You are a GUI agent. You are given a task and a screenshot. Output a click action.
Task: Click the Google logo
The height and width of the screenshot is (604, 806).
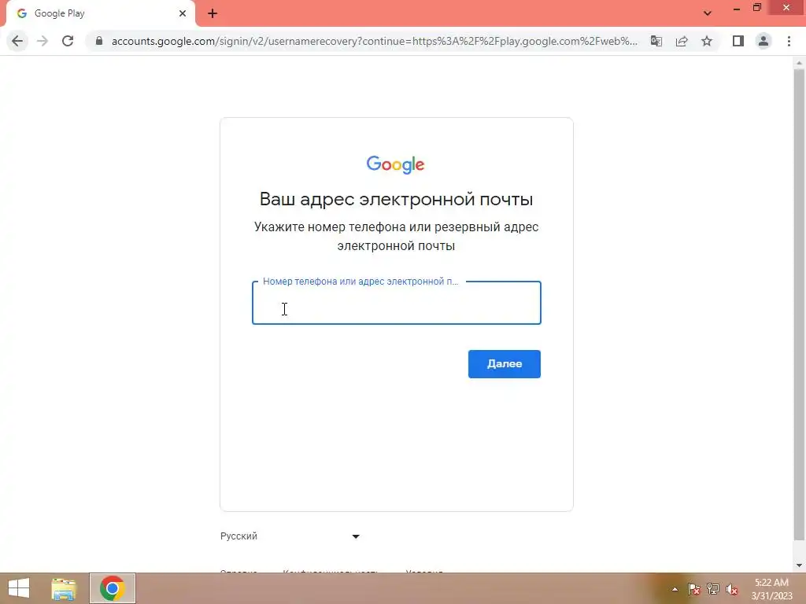395,165
